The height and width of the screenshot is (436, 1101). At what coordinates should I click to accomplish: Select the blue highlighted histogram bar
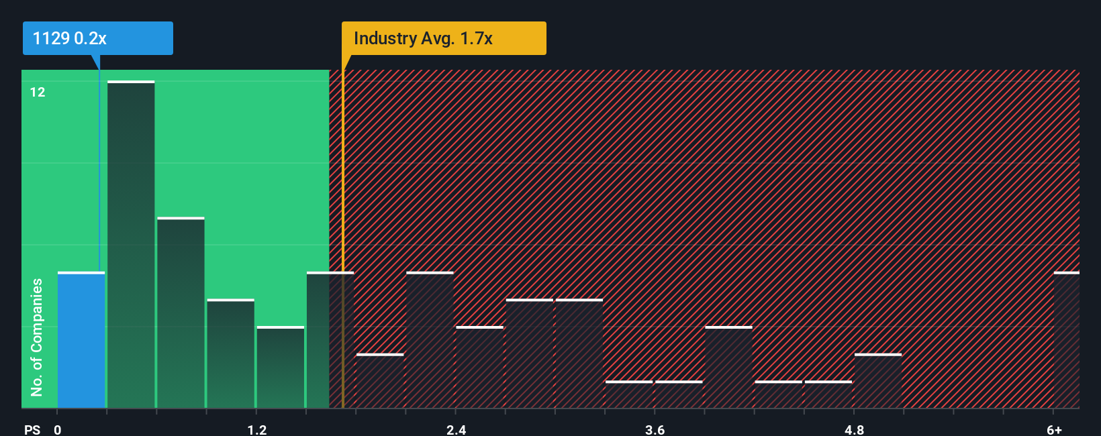pos(81,340)
